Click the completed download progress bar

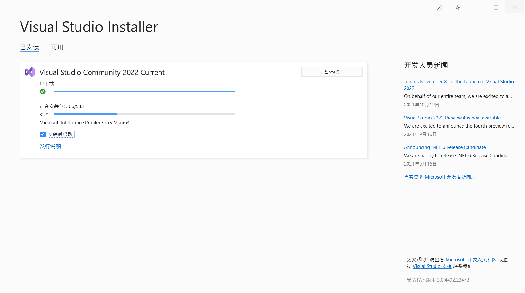pos(144,91)
